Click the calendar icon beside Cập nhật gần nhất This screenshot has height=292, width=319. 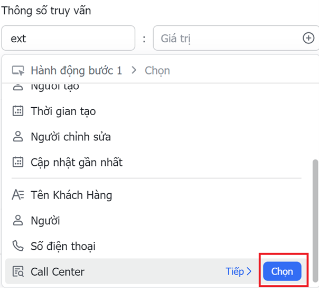tap(18, 162)
